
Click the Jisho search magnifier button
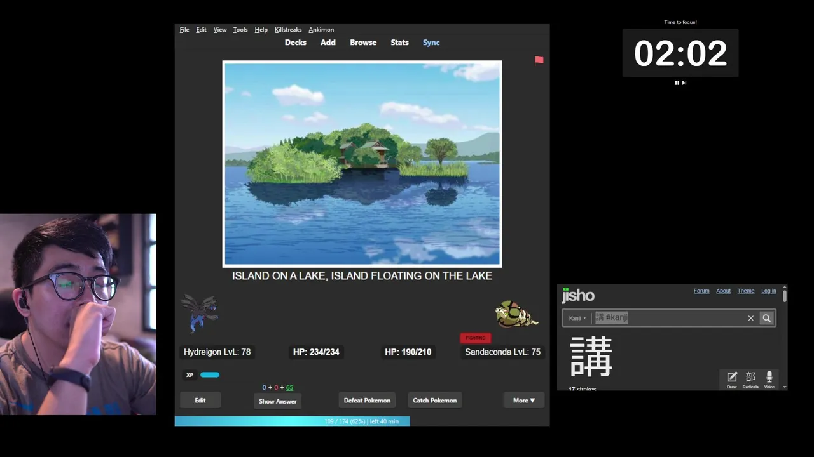point(767,318)
